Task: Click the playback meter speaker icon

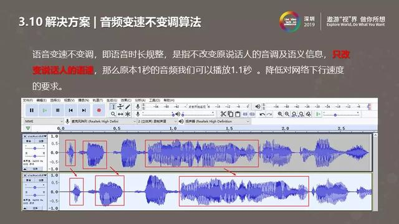Action: (257, 106)
